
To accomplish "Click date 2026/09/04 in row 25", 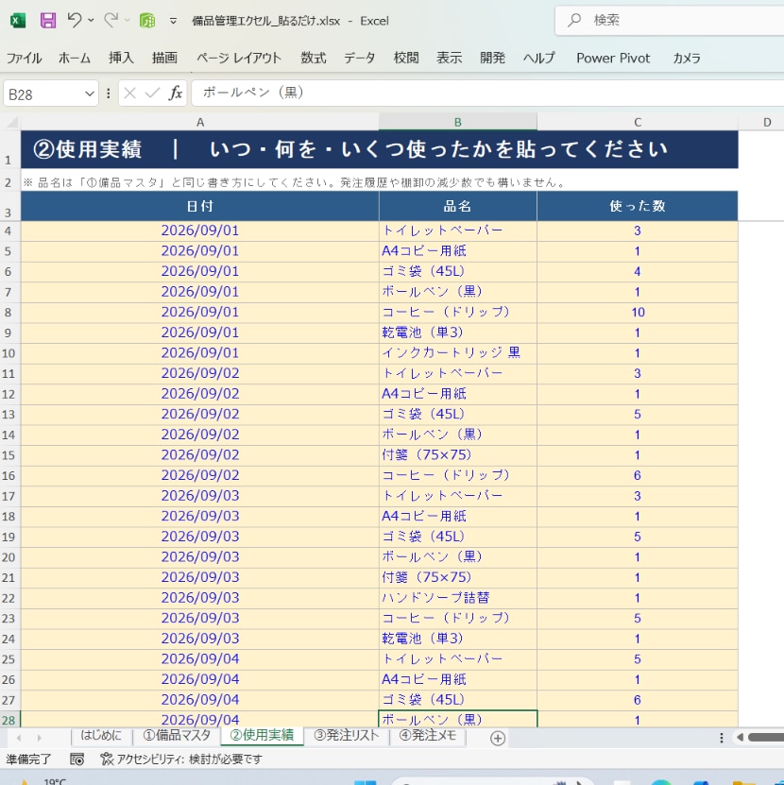I will pyautogui.click(x=199, y=659).
